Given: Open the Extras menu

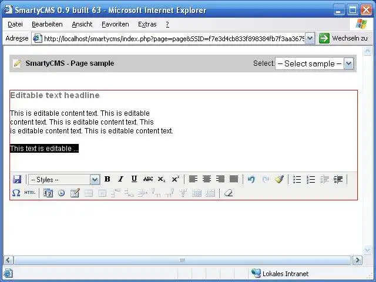Looking at the screenshot, I should point(147,24).
